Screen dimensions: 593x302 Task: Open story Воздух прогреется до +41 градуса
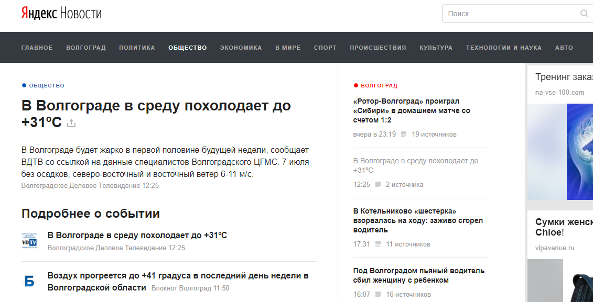178,282
